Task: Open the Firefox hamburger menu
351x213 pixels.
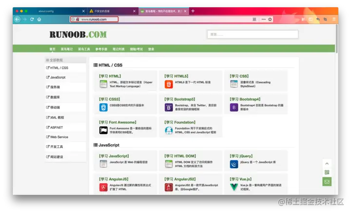Action: pyautogui.click(x=334, y=19)
